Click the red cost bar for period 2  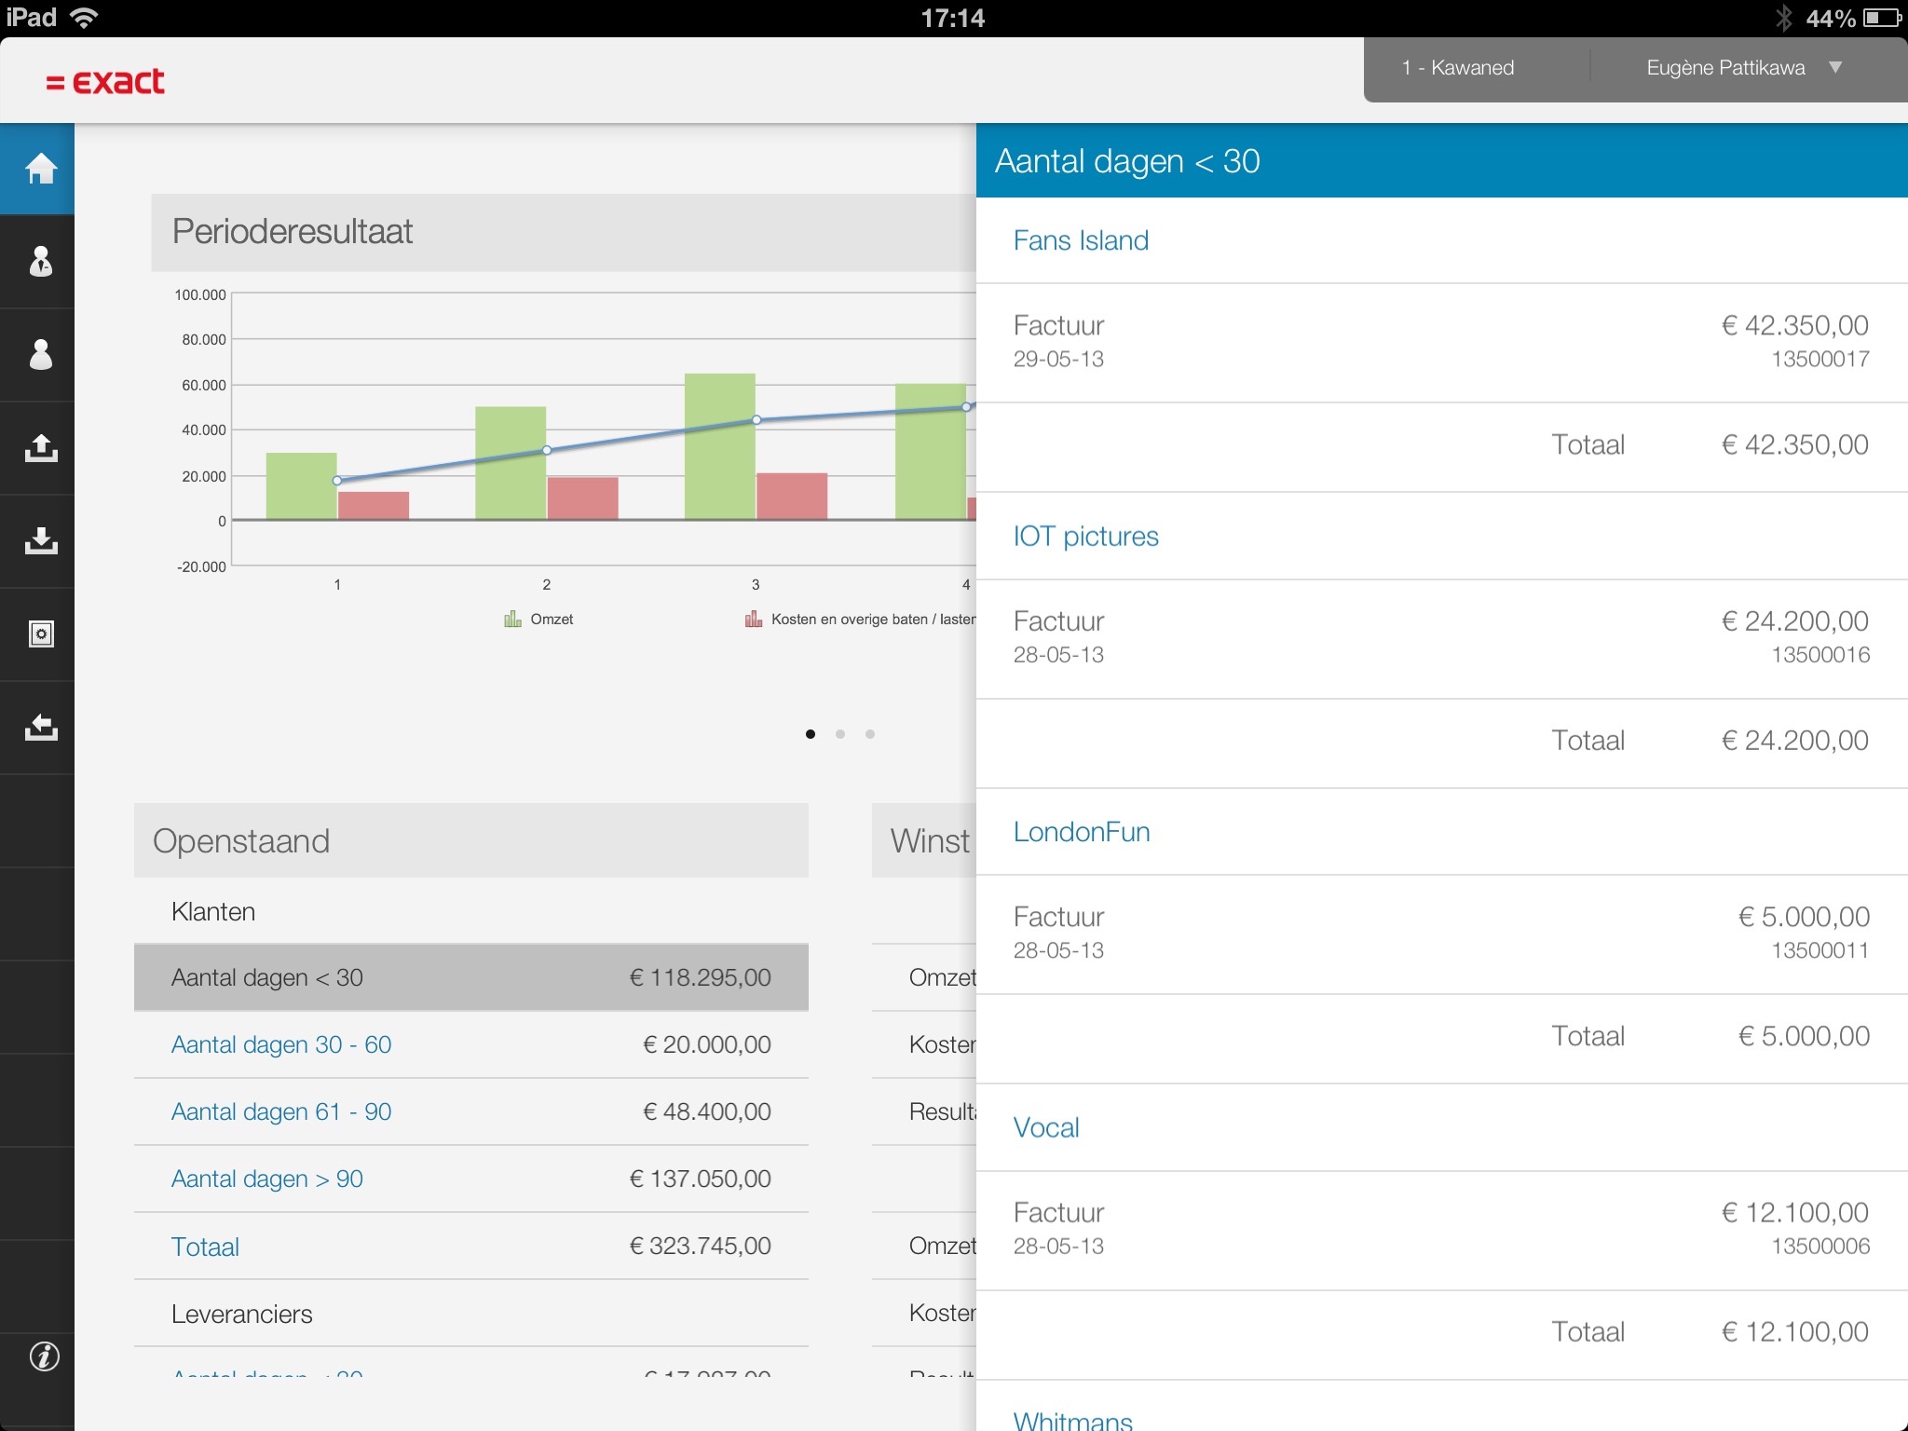click(583, 498)
